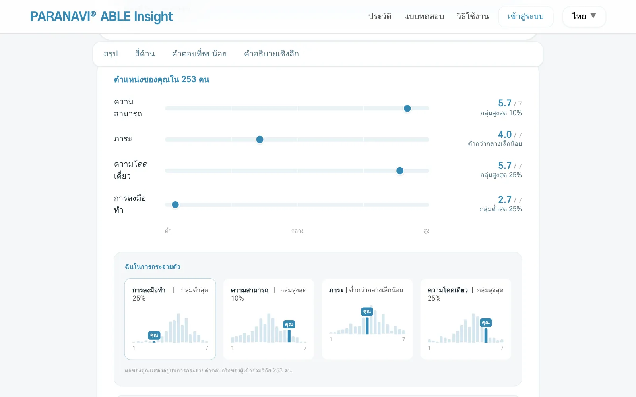Click คุณ marker in ภาระ histogram
This screenshot has width=636, height=397.
pyautogui.click(x=367, y=312)
